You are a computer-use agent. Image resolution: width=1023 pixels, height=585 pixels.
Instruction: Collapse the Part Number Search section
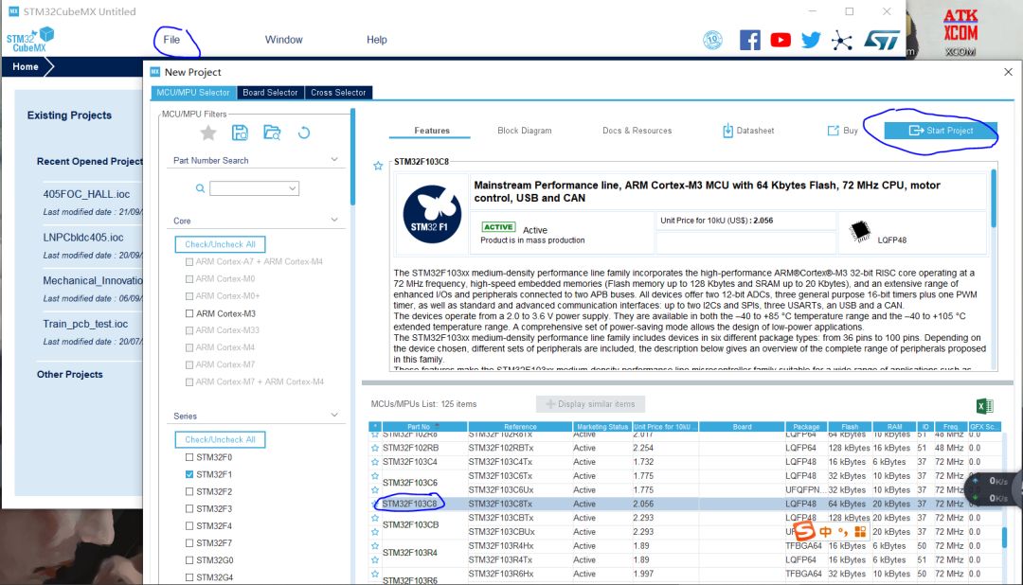click(334, 160)
